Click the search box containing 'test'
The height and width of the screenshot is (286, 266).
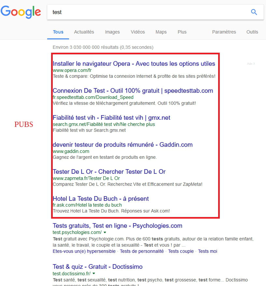tap(155, 12)
